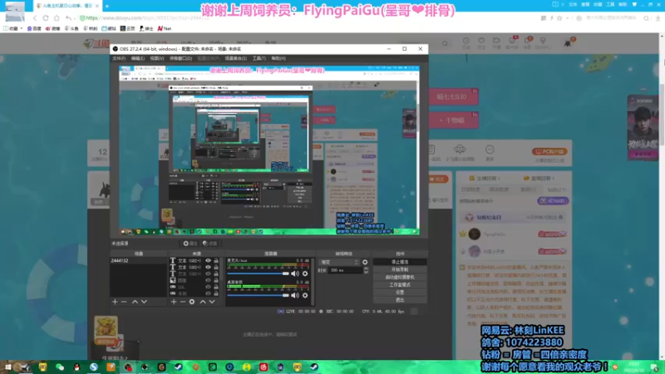This screenshot has width=665, height=374.
Task: Open OBS File menu
Action: click(119, 58)
